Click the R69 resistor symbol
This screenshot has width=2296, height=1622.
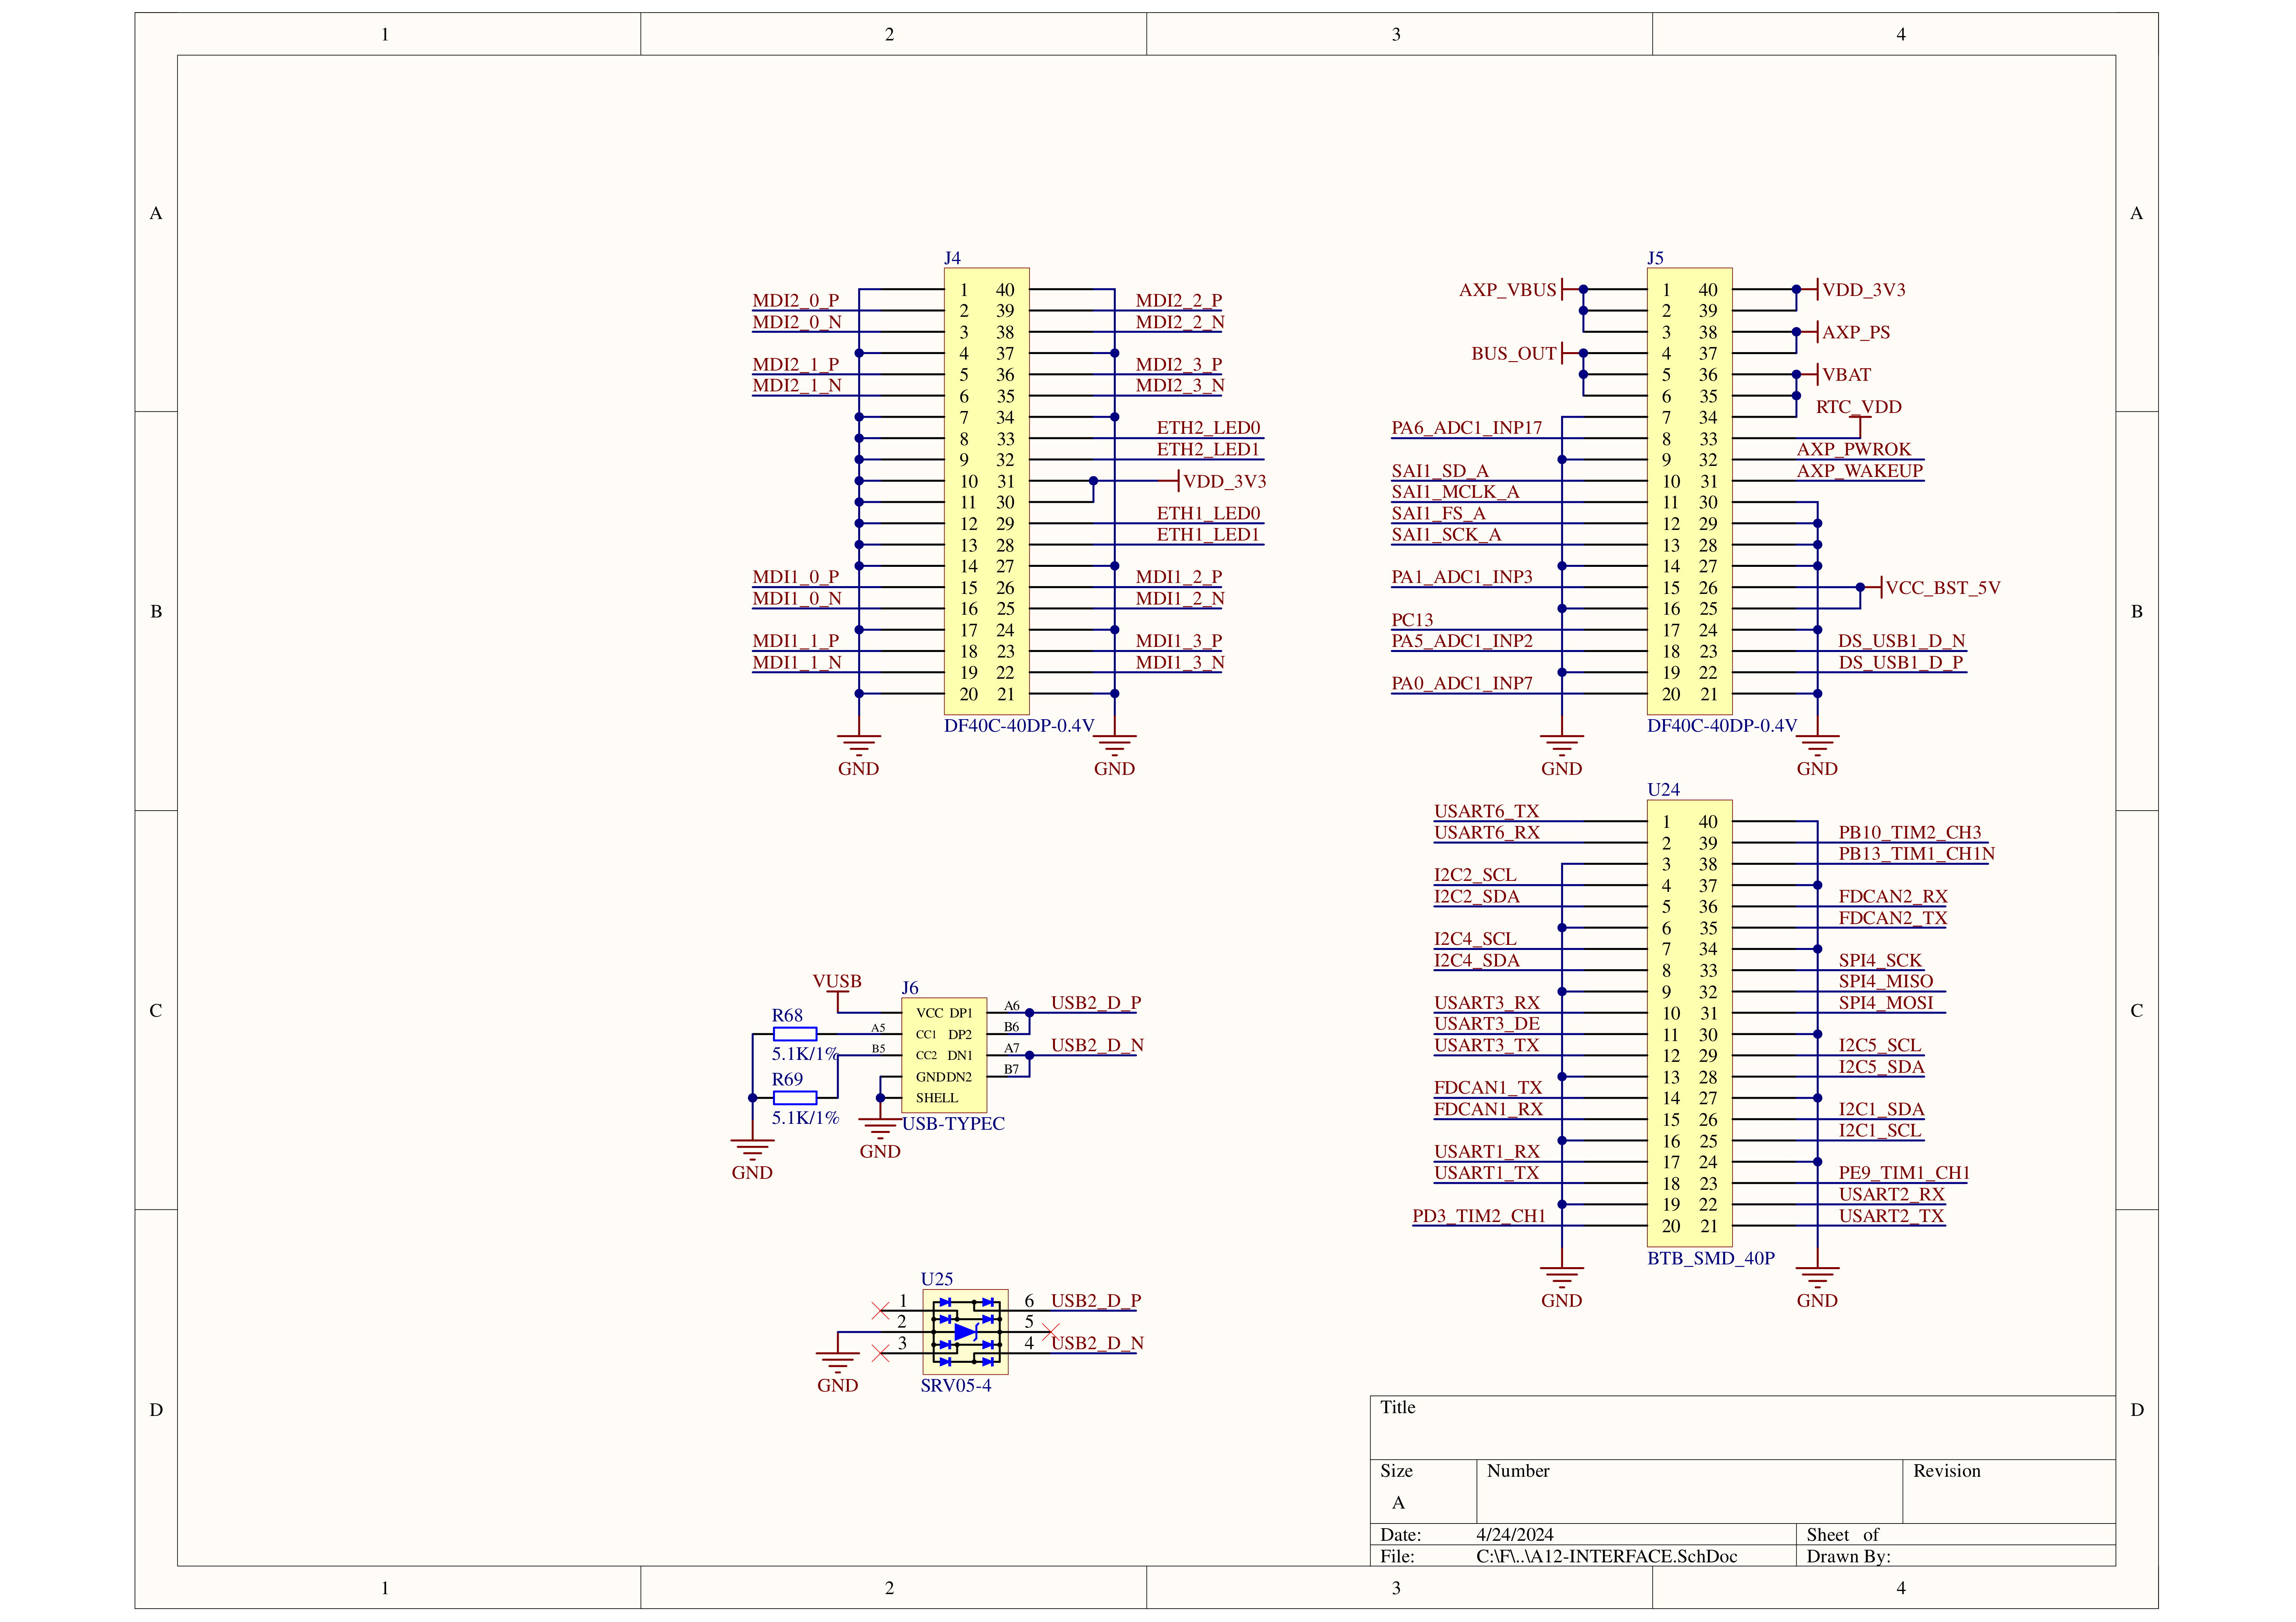click(795, 1098)
